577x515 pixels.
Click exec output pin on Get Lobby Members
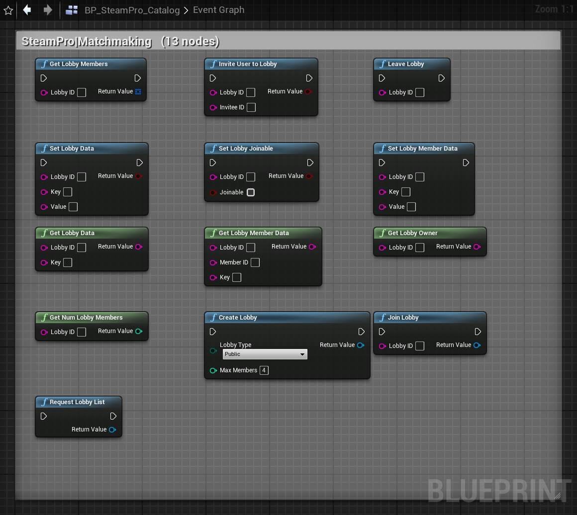[138, 78]
